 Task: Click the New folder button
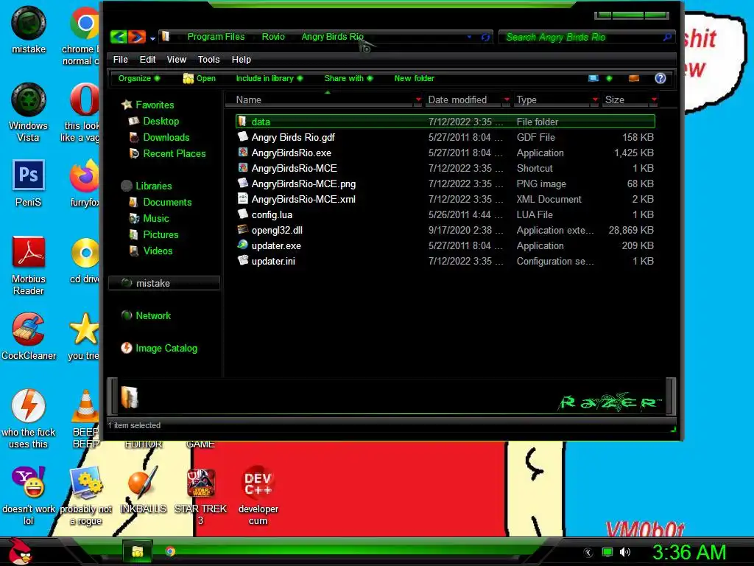pos(414,78)
